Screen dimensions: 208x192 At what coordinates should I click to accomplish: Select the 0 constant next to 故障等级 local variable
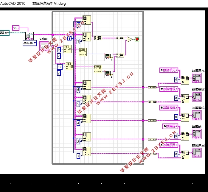click(x=176, y=98)
